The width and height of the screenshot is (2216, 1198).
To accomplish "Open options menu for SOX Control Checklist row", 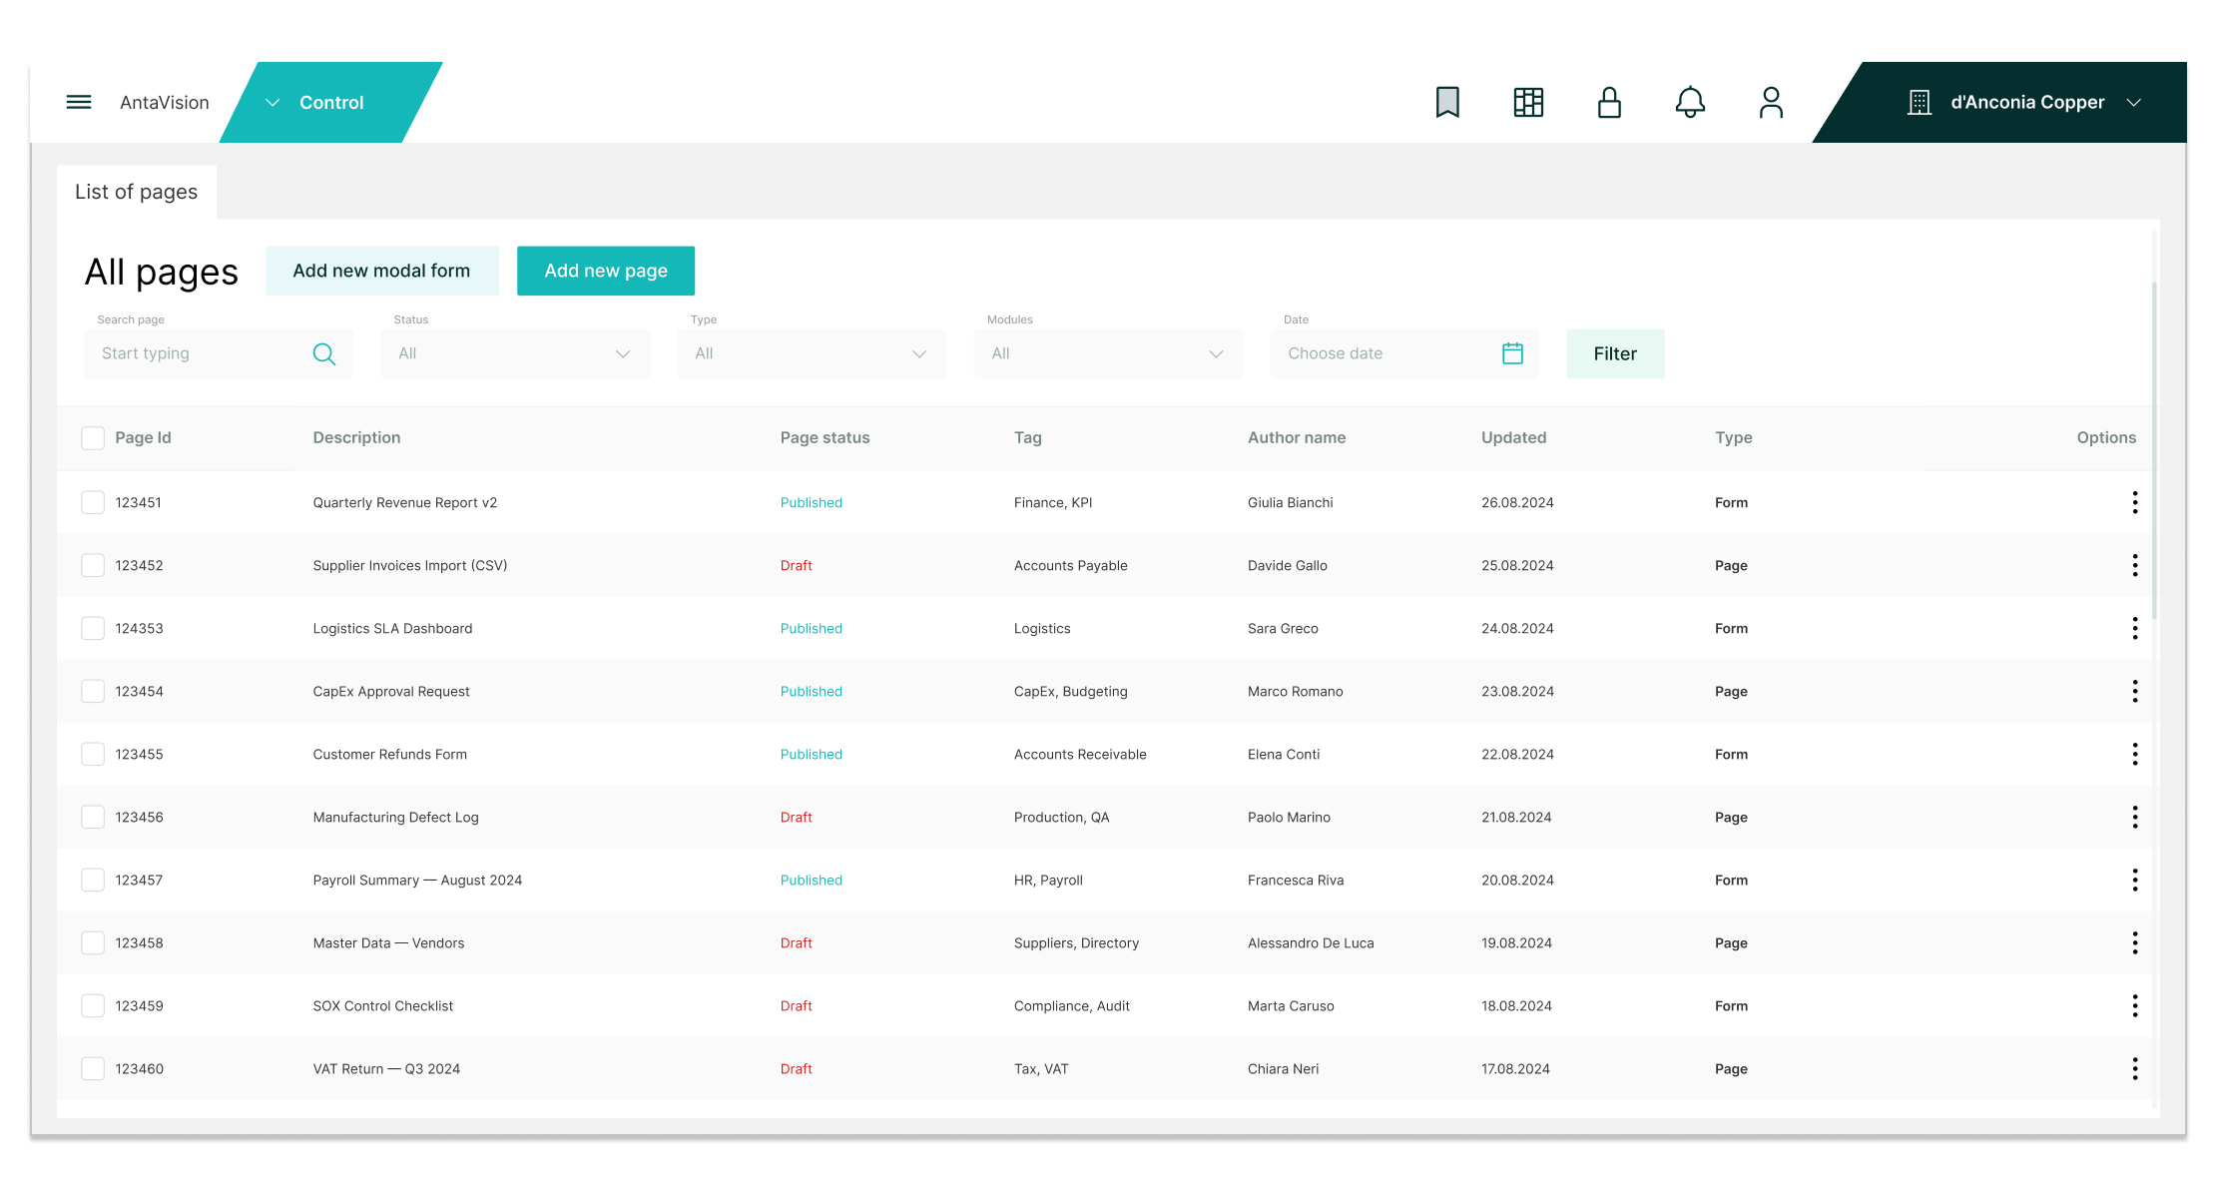I will click(x=2135, y=1005).
